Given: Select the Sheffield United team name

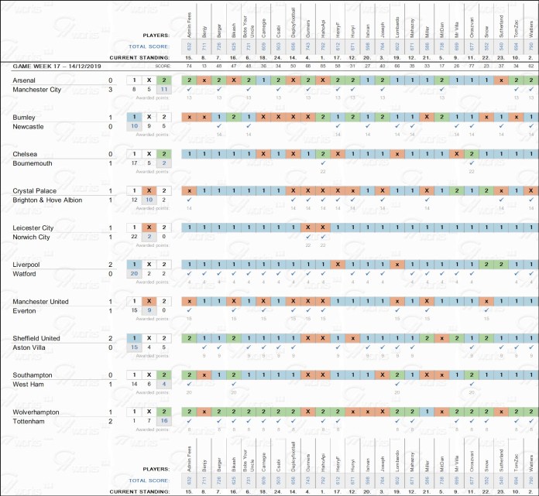Looking at the screenshot, I should click(39, 338).
